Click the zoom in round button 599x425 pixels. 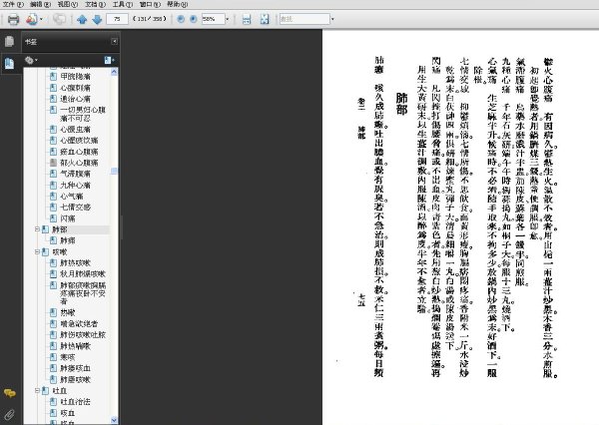click(194, 19)
